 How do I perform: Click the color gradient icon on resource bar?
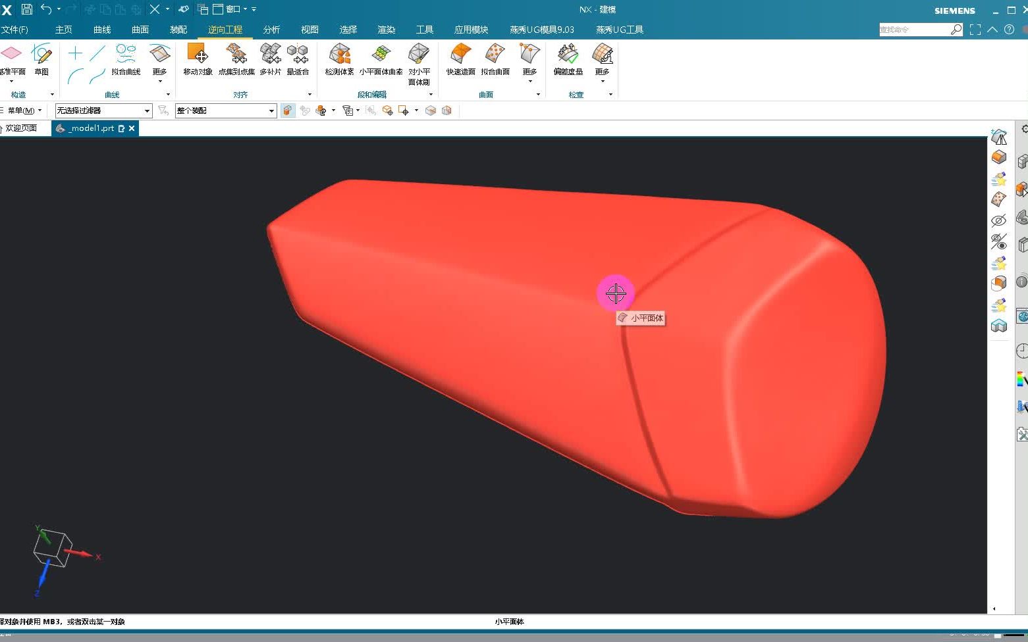(x=1022, y=379)
